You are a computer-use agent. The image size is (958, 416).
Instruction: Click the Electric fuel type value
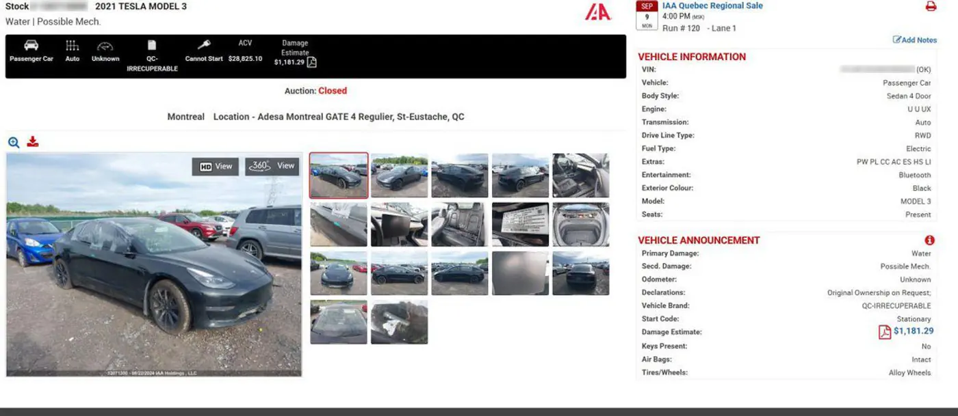click(918, 149)
